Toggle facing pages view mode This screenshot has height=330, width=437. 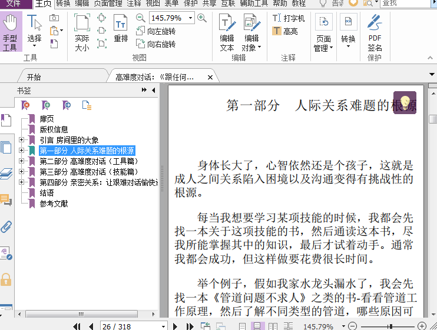273,326
